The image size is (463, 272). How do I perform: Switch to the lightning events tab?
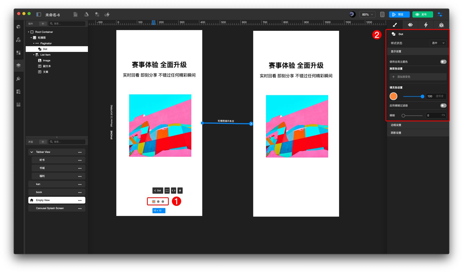[426, 25]
